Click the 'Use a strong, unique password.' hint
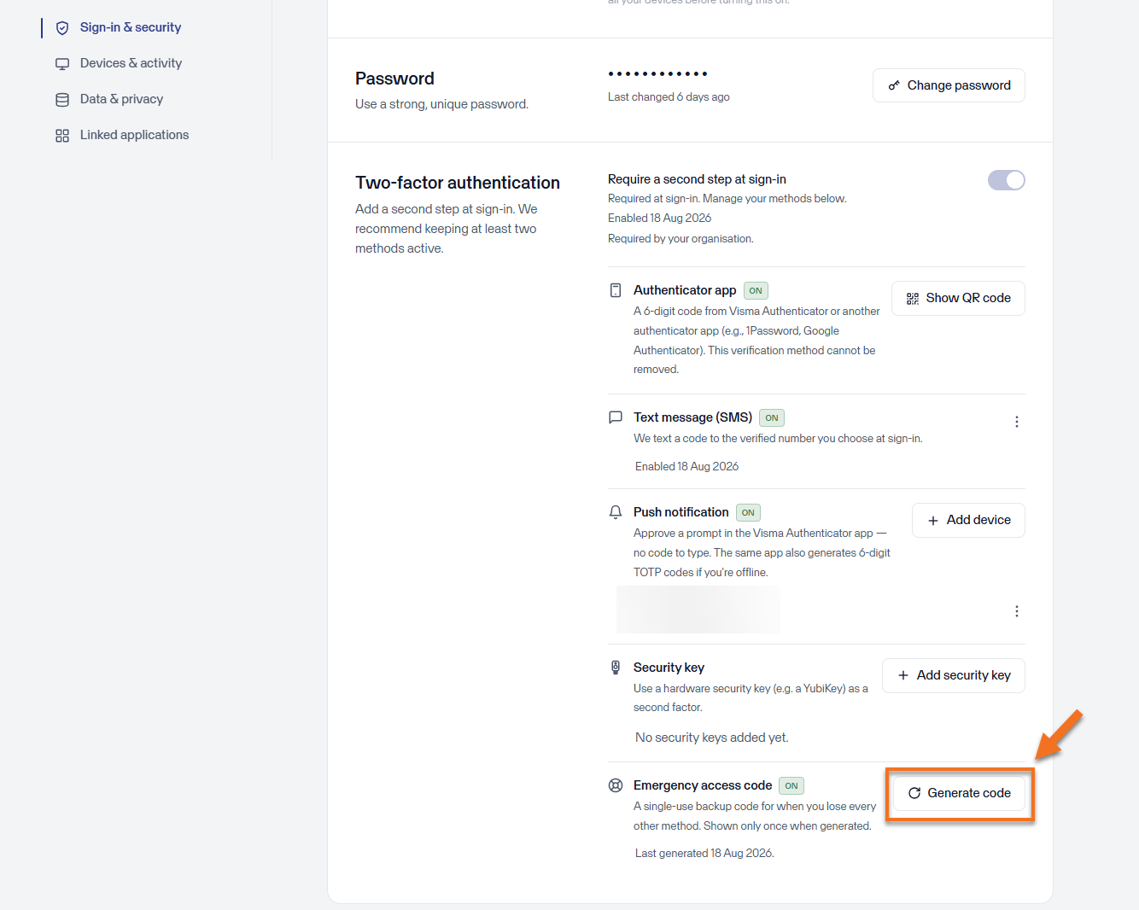The height and width of the screenshot is (910, 1139). 442,104
